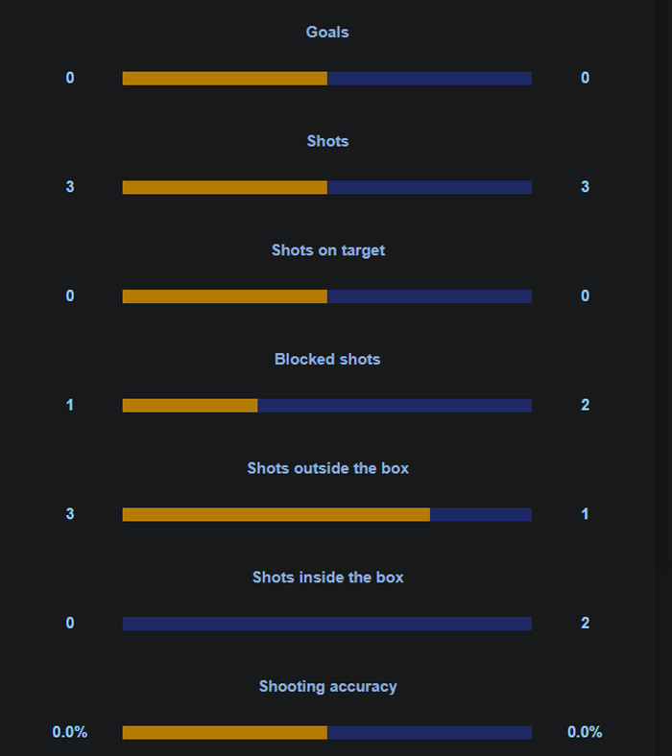
Task: Click the blue segment of the Shots bar
Action: tap(429, 187)
